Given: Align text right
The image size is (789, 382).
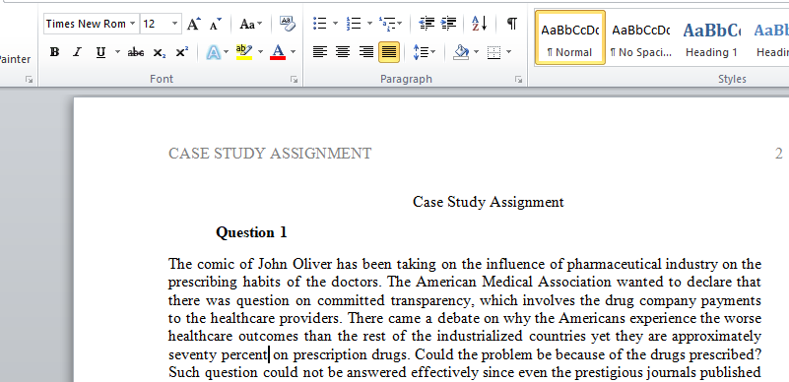Looking at the screenshot, I should 365,52.
